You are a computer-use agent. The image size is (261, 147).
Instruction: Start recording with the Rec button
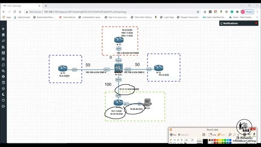point(173,135)
